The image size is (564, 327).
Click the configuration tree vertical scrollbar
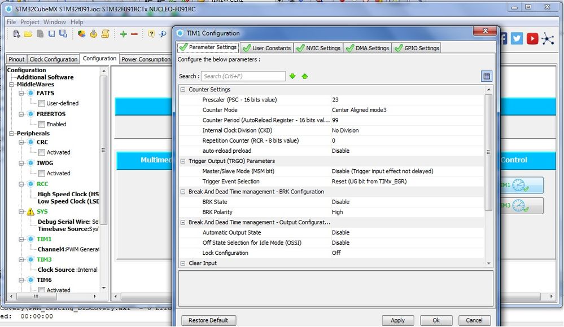(x=103, y=150)
